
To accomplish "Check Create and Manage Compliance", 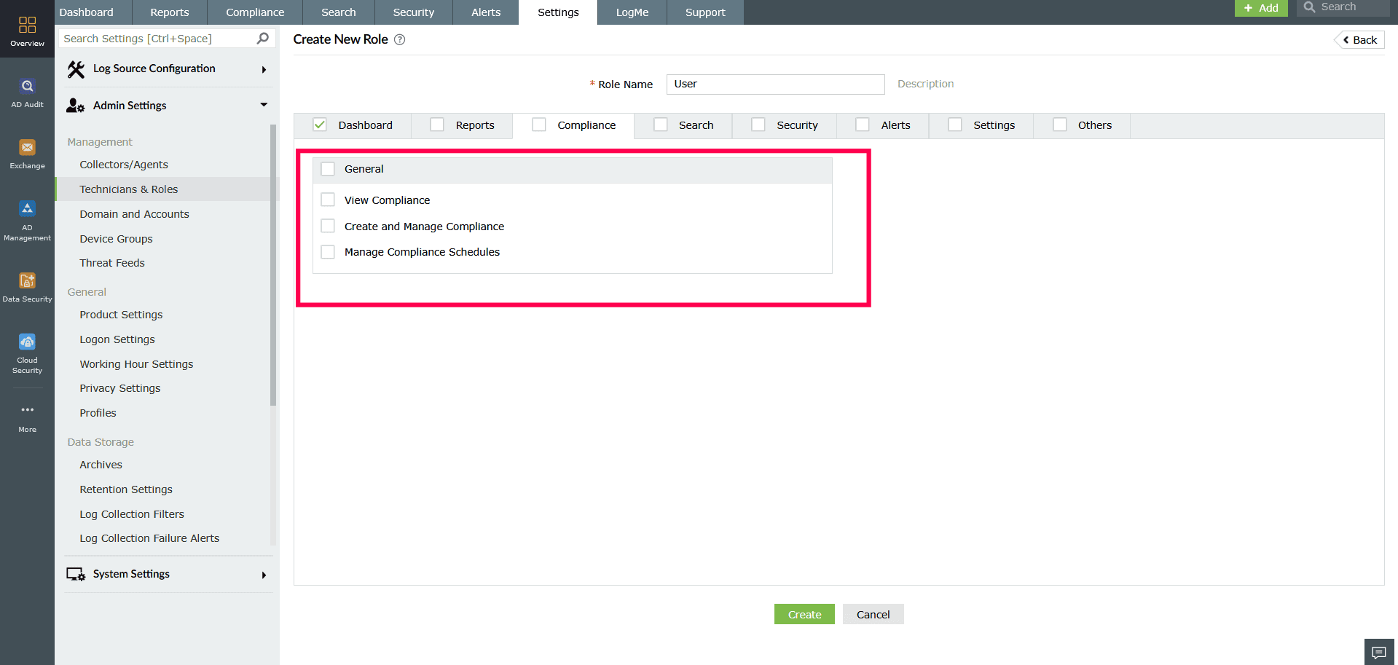I will (328, 225).
